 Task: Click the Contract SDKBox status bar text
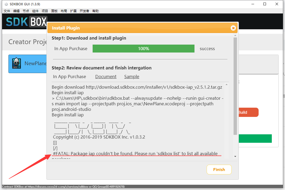pyautogui.click(x=63, y=187)
